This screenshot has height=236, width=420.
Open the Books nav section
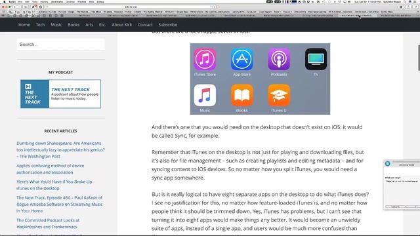click(x=73, y=25)
